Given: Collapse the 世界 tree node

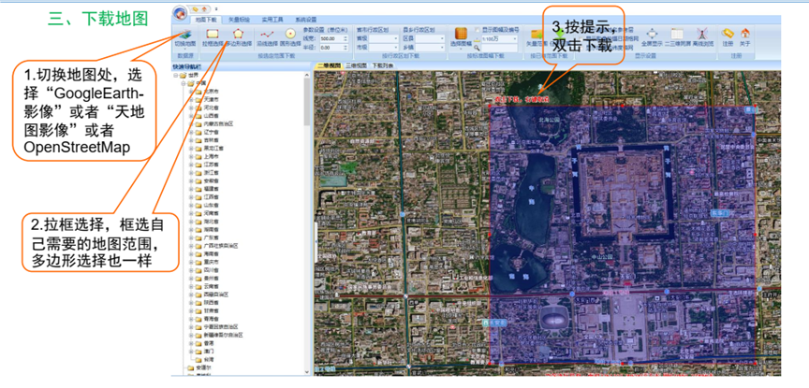Looking at the screenshot, I should tap(175, 75).
